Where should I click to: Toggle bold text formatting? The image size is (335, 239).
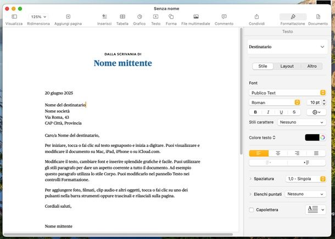click(x=255, y=112)
